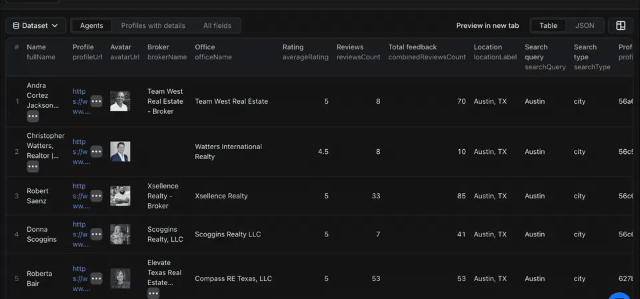640x299 pixels.
Task: Click the Avatar avatarUrl column header
Action: pyautogui.click(x=125, y=52)
